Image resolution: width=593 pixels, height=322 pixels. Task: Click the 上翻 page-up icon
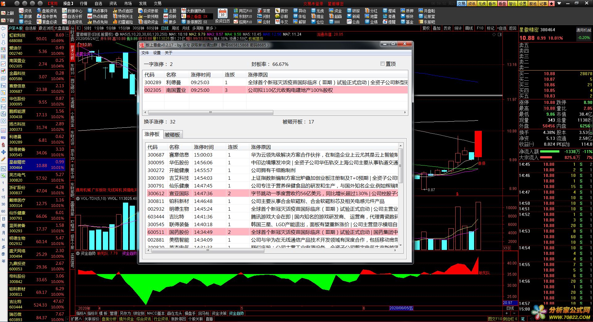point(7,13)
